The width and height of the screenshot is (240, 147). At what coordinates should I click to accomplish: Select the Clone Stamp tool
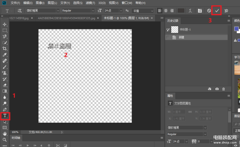[5, 73]
